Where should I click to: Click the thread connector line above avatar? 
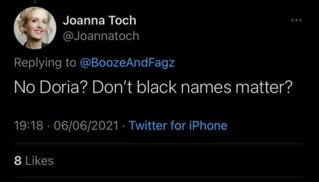tap(35, 2)
